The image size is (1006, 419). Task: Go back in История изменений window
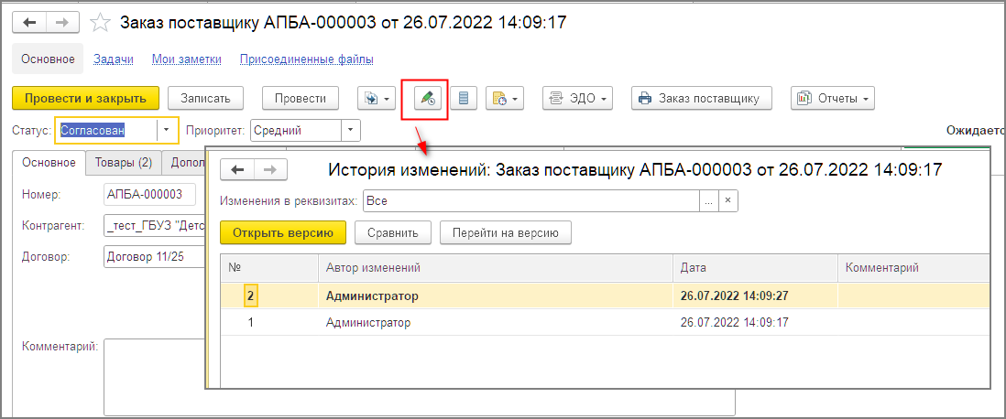pyautogui.click(x=237, y=170)
